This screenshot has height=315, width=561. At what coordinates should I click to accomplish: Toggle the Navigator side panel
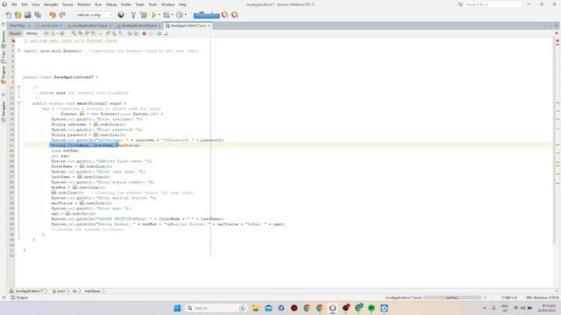coord(4,111)
